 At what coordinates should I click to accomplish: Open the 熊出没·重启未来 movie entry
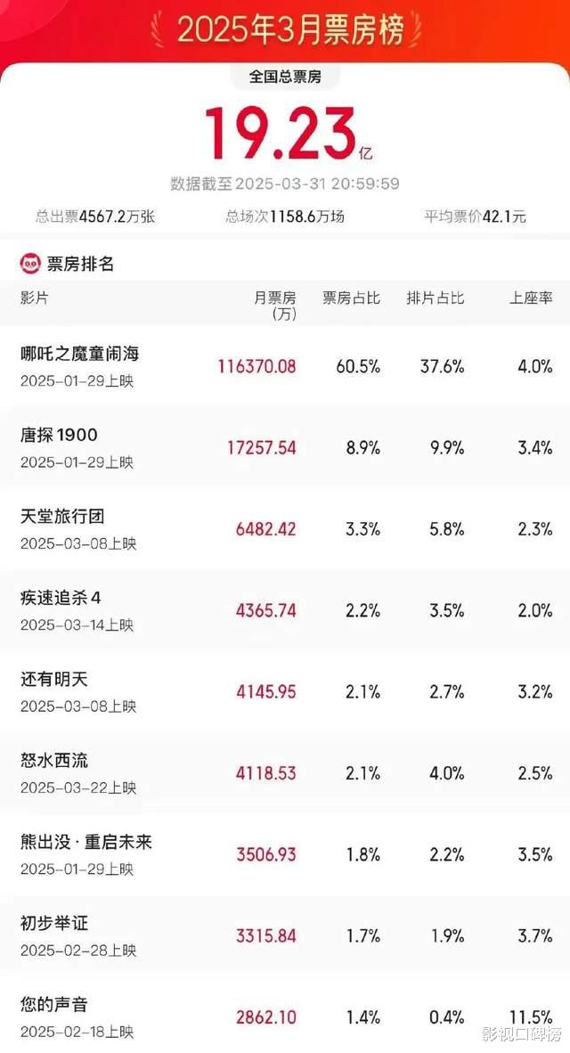(86, 842)
